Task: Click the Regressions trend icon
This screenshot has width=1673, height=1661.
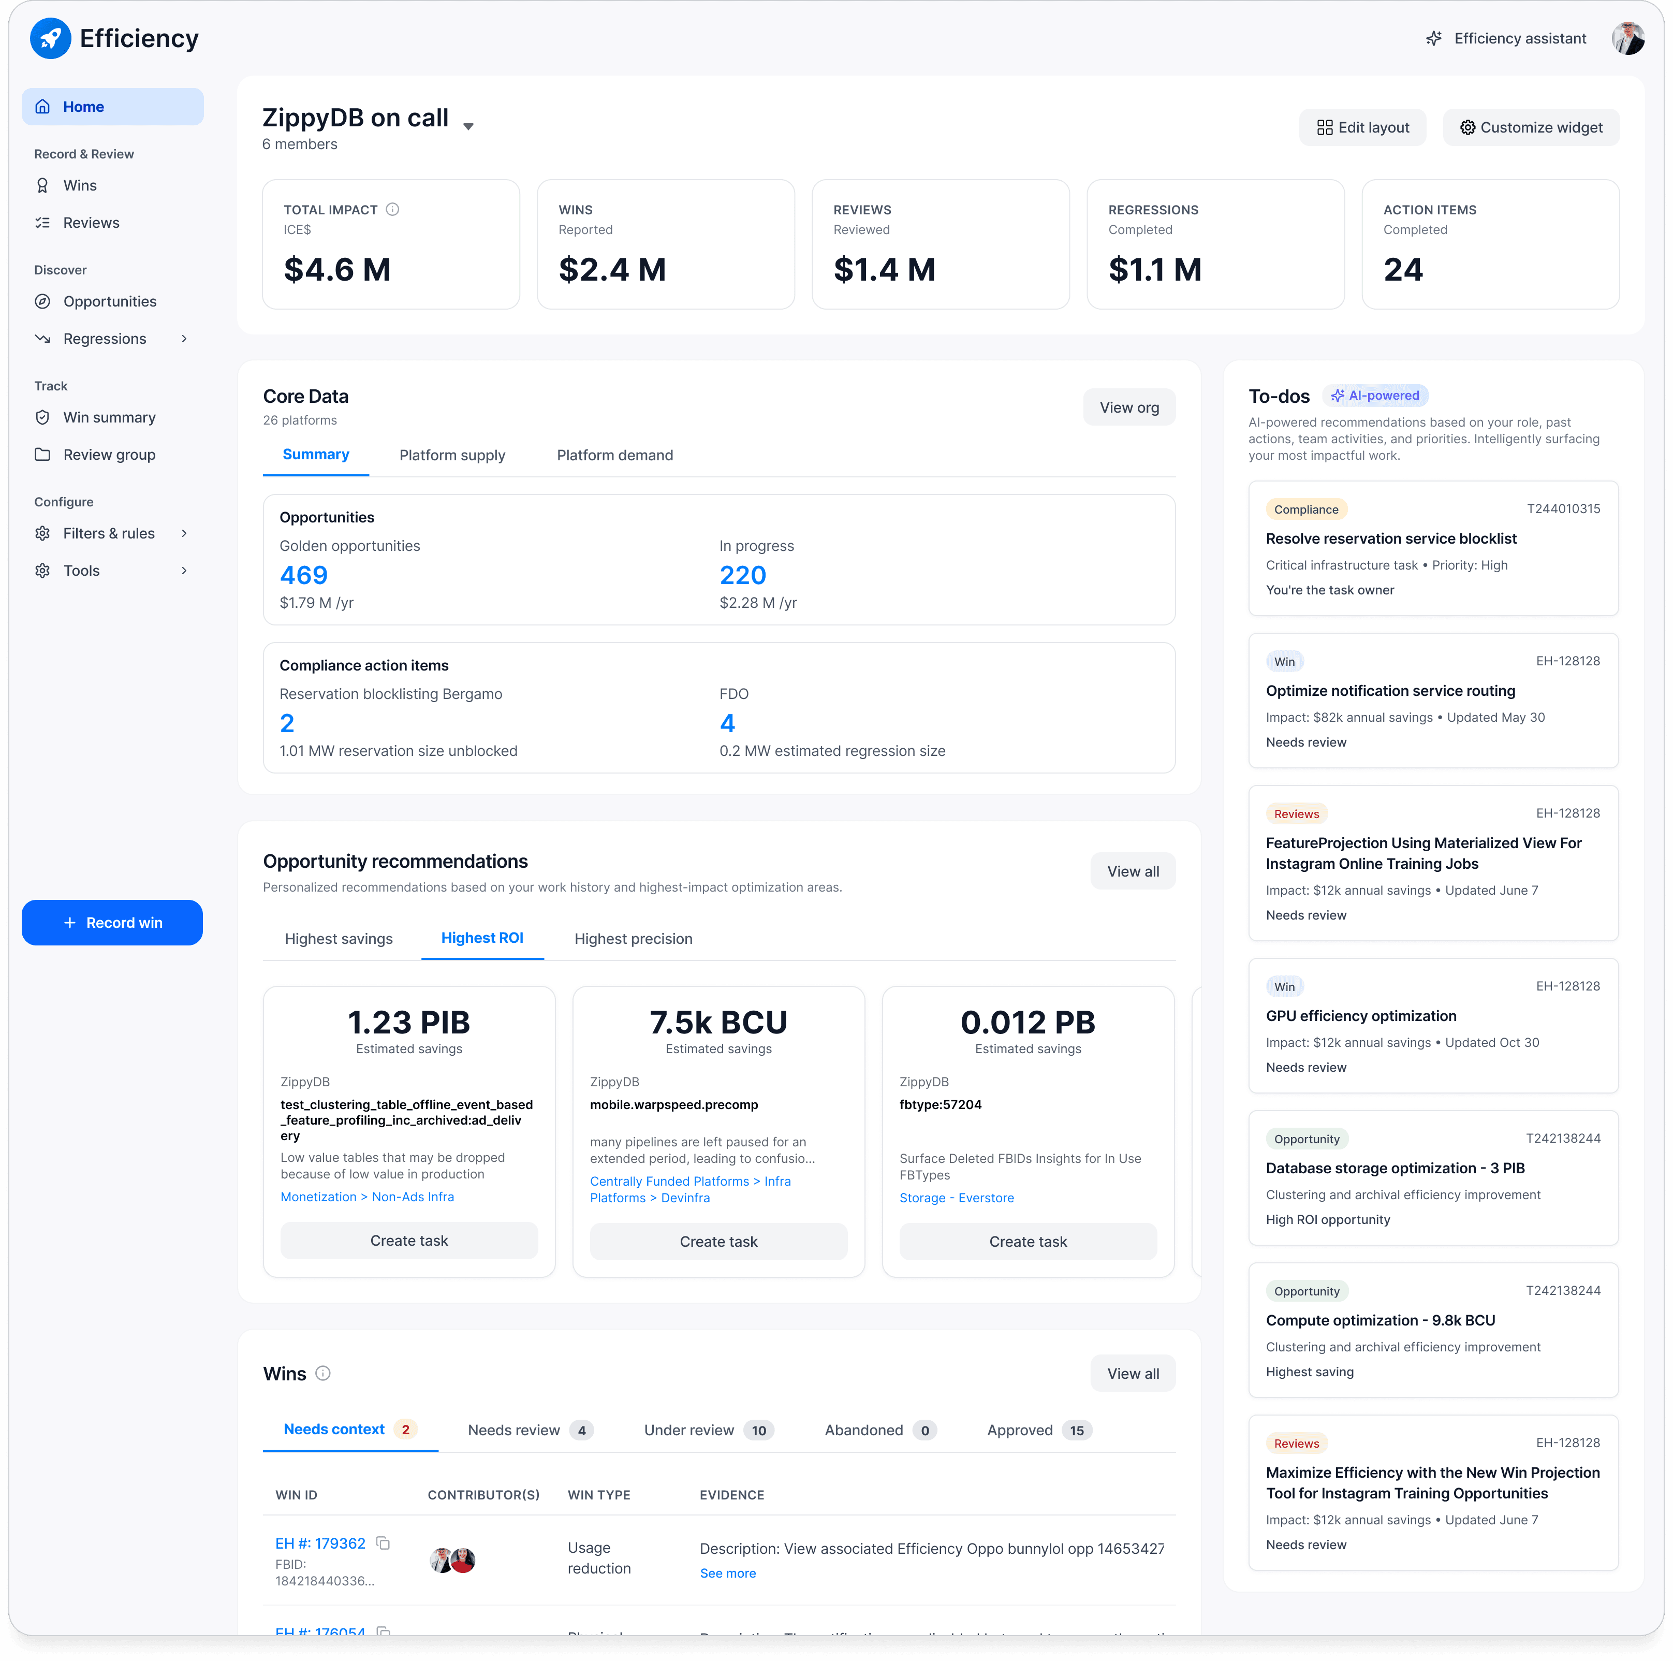Action: [41, 339]
